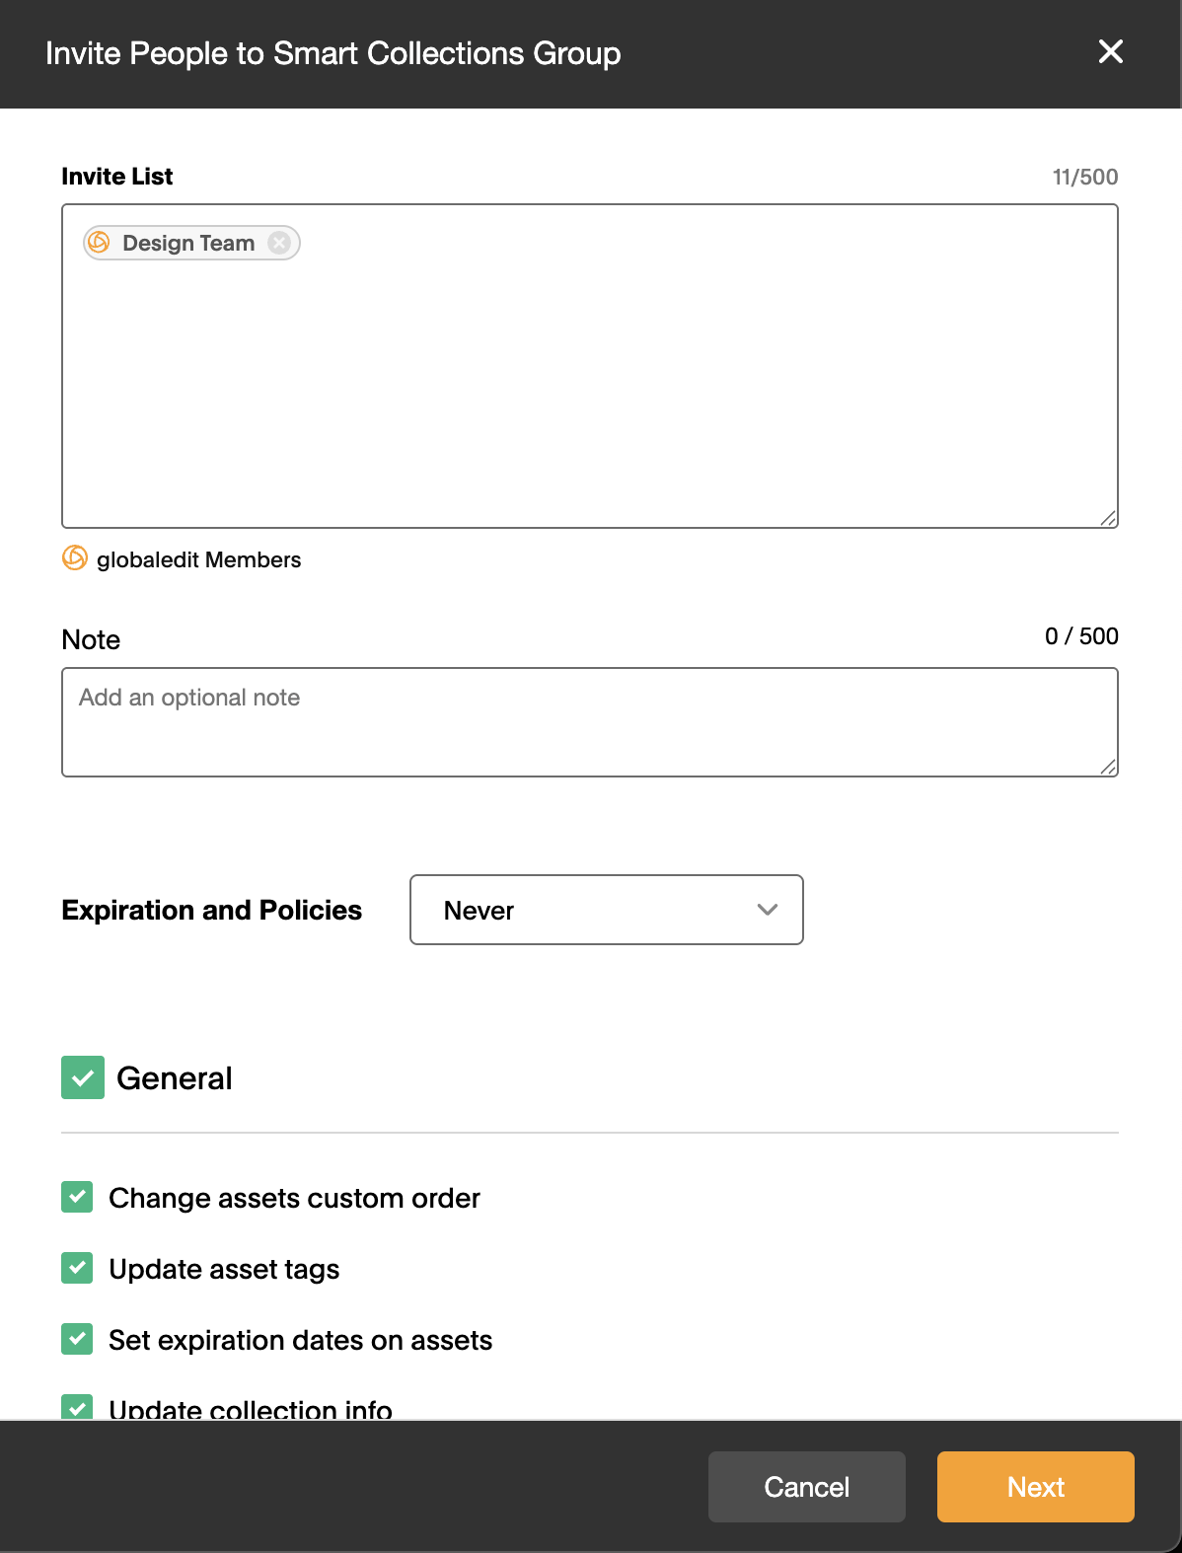Open the Expiration Never dropdown
The height and width of the screenshot is (1553, 1182).
[x=607, y=910]
